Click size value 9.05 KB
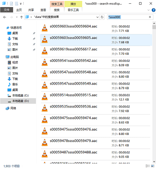This screenshot has width=156, height=169. (x=124, y=157)
